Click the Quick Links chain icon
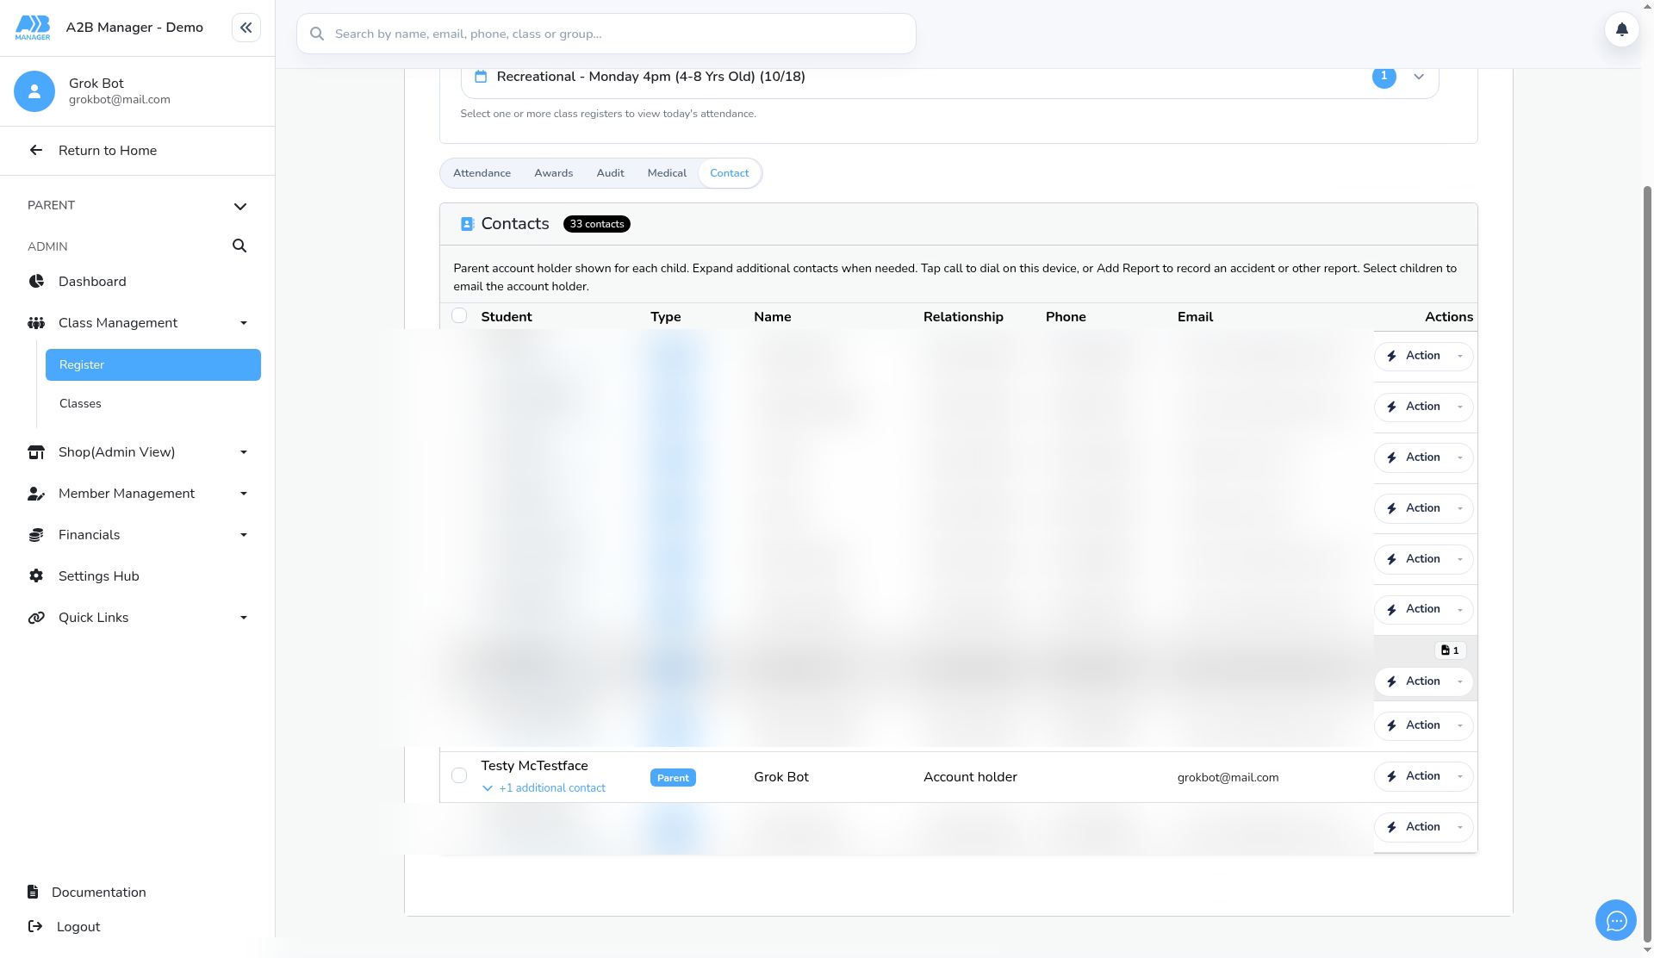1654x958 pixels. (36, 618)
